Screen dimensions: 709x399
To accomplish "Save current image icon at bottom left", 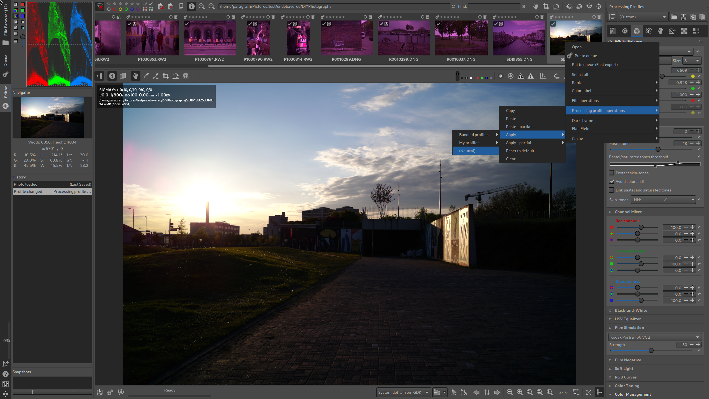I will pos(100,392).
